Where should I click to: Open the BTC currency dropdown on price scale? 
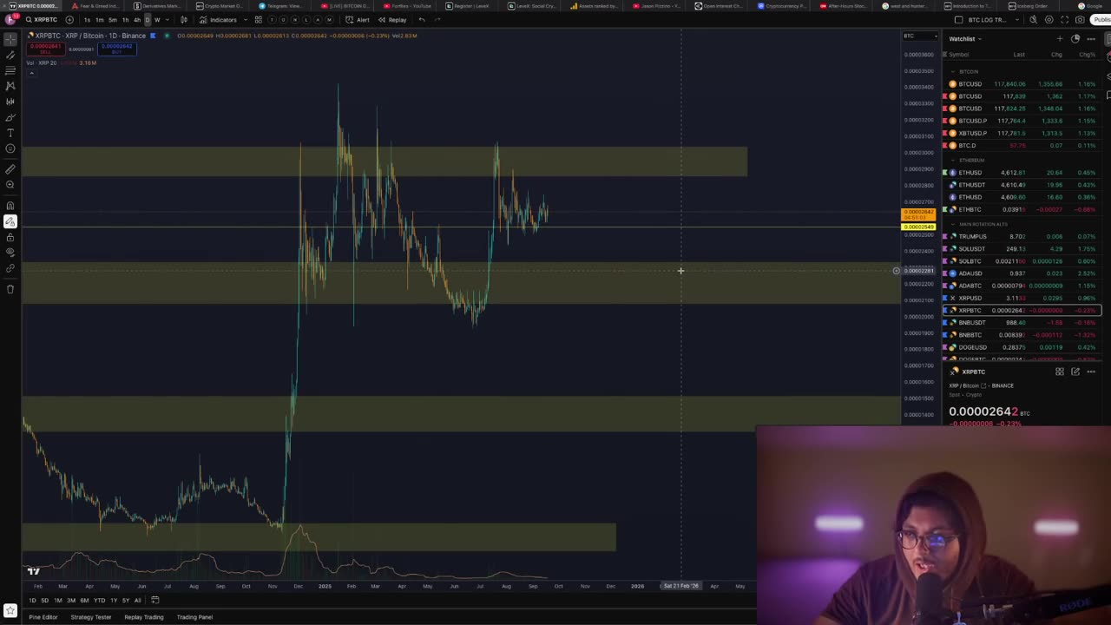point(920,36)
